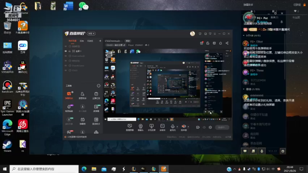The width and height of the screenshot is (308, 173).
Task: Open the Windows Start menu
Action: point(5,169)
